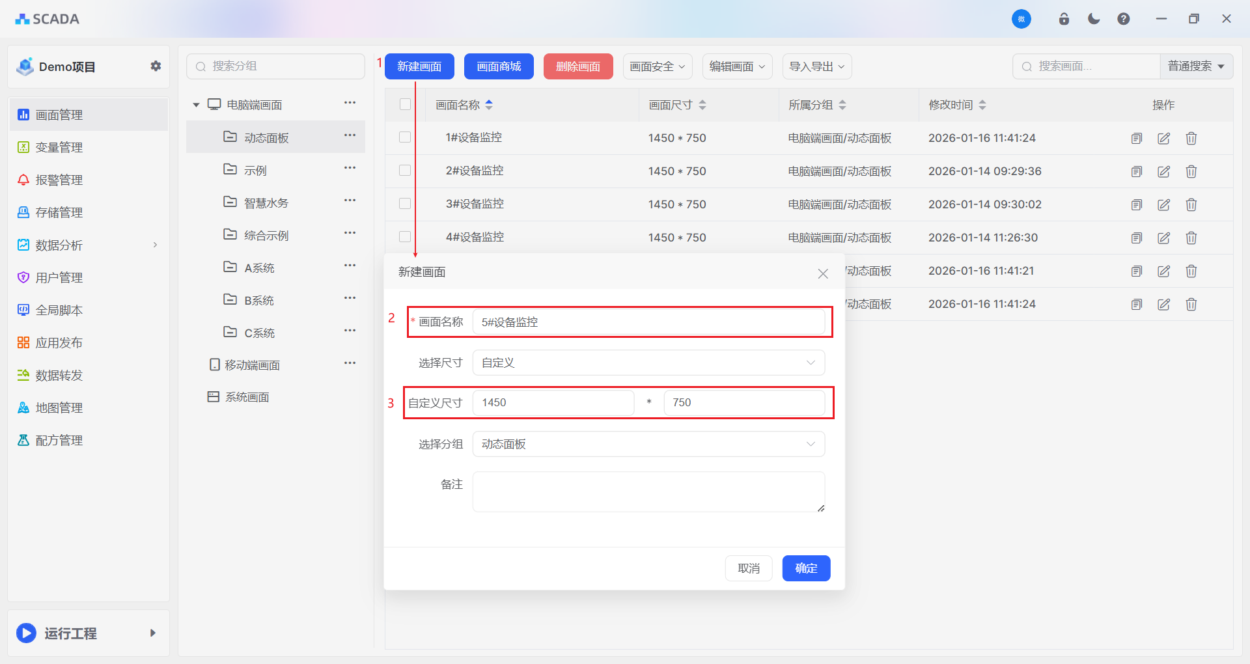
Task: Delete the 1#设备监控 screen with trash icon
Action: click(1191, 138)
